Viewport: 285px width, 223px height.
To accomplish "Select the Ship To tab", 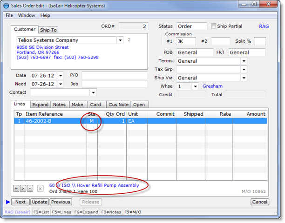I will pyautogui.click(x=48, y=30).
